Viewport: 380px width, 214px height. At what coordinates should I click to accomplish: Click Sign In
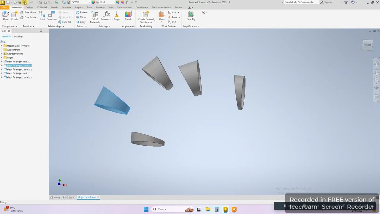coord(326,2)
